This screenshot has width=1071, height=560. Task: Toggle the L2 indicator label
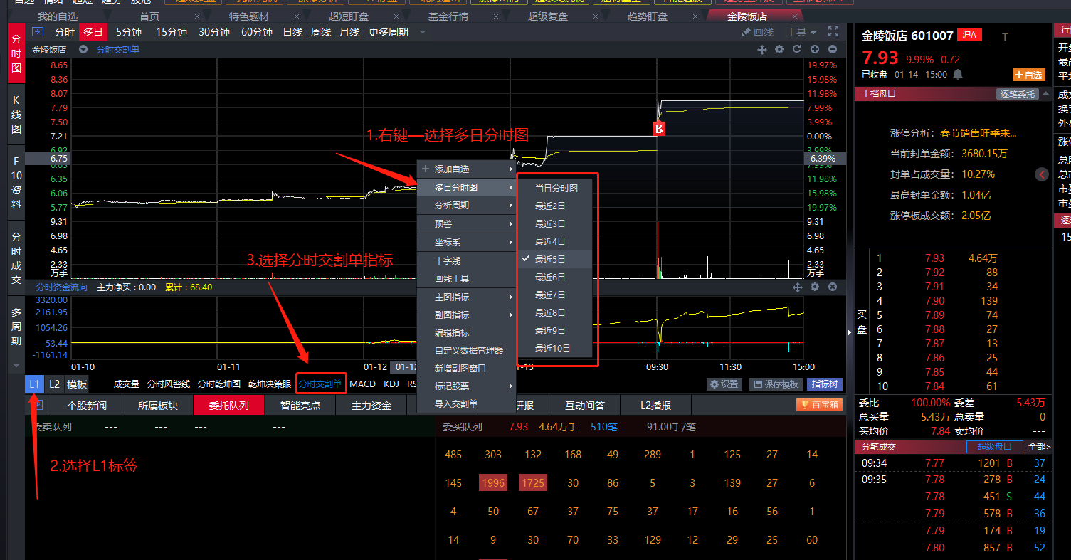click(54, 384)
